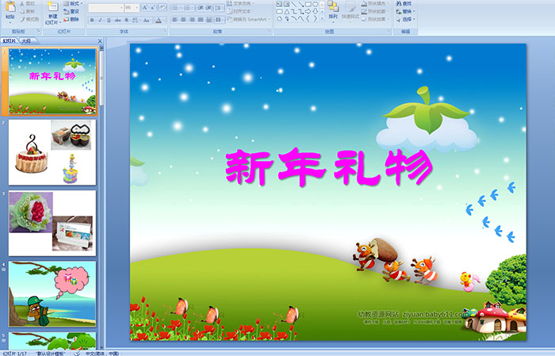Toggle Align Right paragraph alignment
Image resolution: width=555 pixels, height=356 pixels.
click(x=192, y=20)
